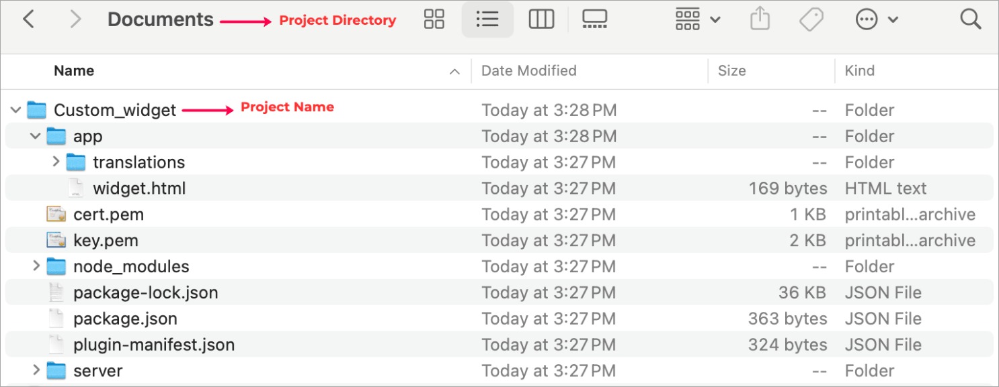Expand the translations folder
The width and height of the screenshot is (999, 387).
pyautogui.click(x=56, y=162)
